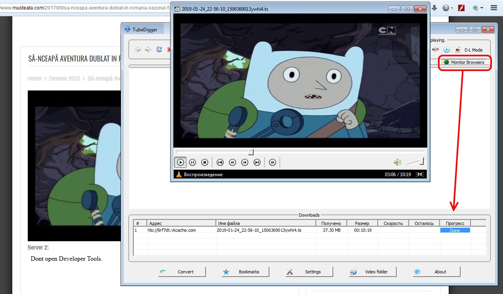This screenshot has width=503, height=294.
Task: Stop the video with the stop button
Action: [x=205, y=162]
